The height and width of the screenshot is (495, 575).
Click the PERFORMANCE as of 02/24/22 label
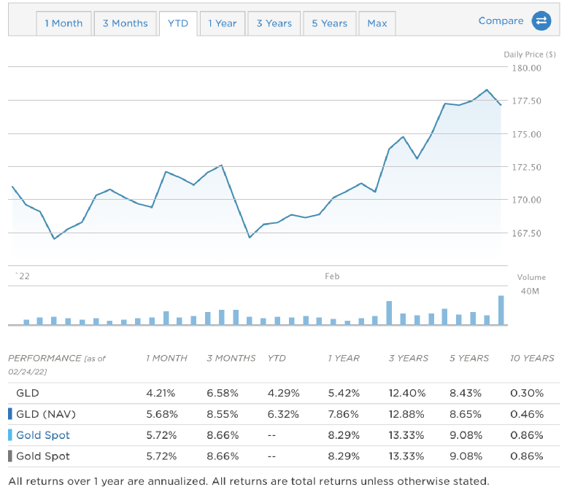(57, 365)
